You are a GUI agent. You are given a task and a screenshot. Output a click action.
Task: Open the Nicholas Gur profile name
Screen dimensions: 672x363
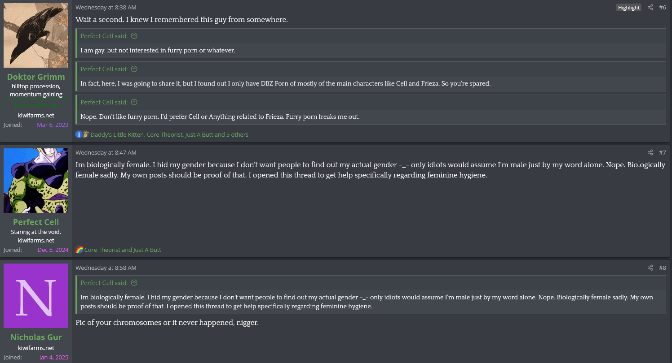click(x=36, y=337)
